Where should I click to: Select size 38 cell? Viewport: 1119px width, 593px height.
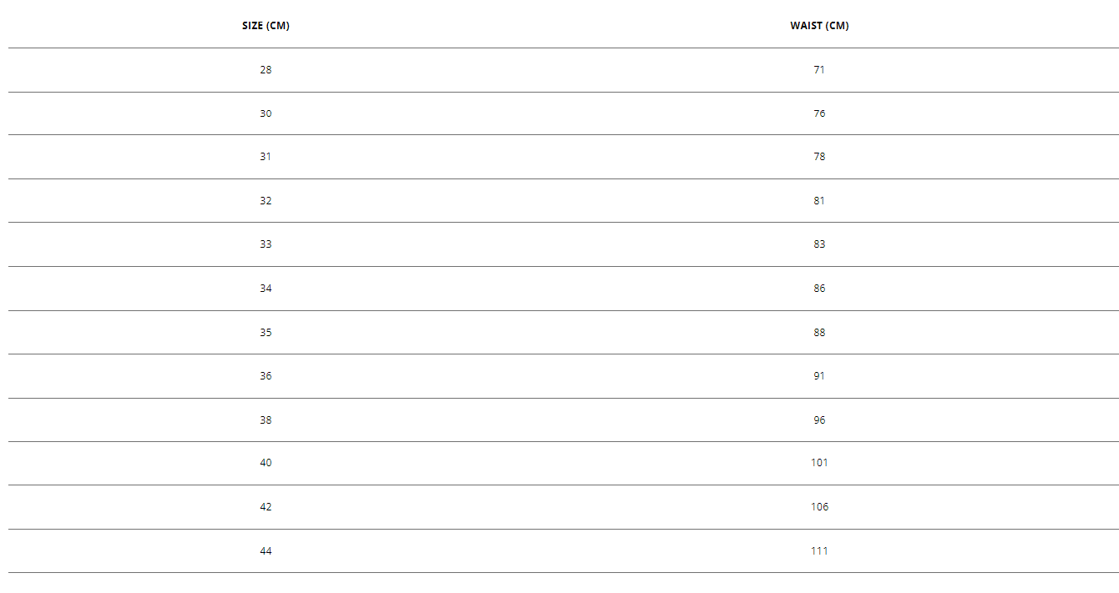pos(266,420)
